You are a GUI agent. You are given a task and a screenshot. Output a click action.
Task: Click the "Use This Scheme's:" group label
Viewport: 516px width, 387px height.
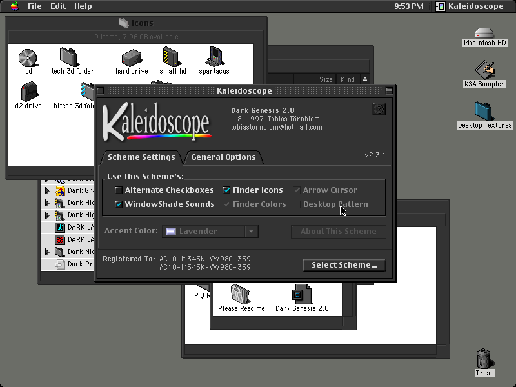(145, 177)
